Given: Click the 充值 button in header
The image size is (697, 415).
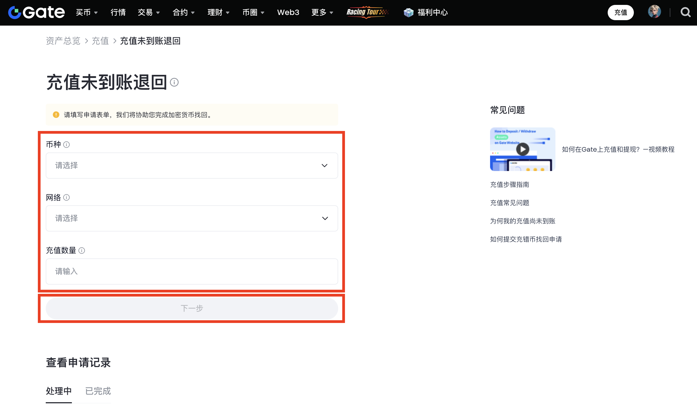Looking at the screenshot, I should [x=620, y=12].
